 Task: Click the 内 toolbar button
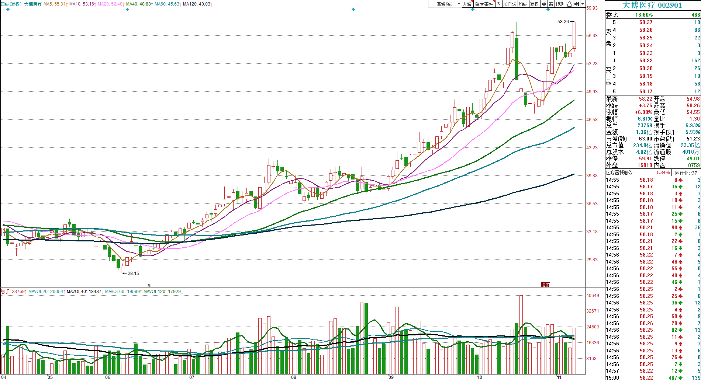pos(498,4)
